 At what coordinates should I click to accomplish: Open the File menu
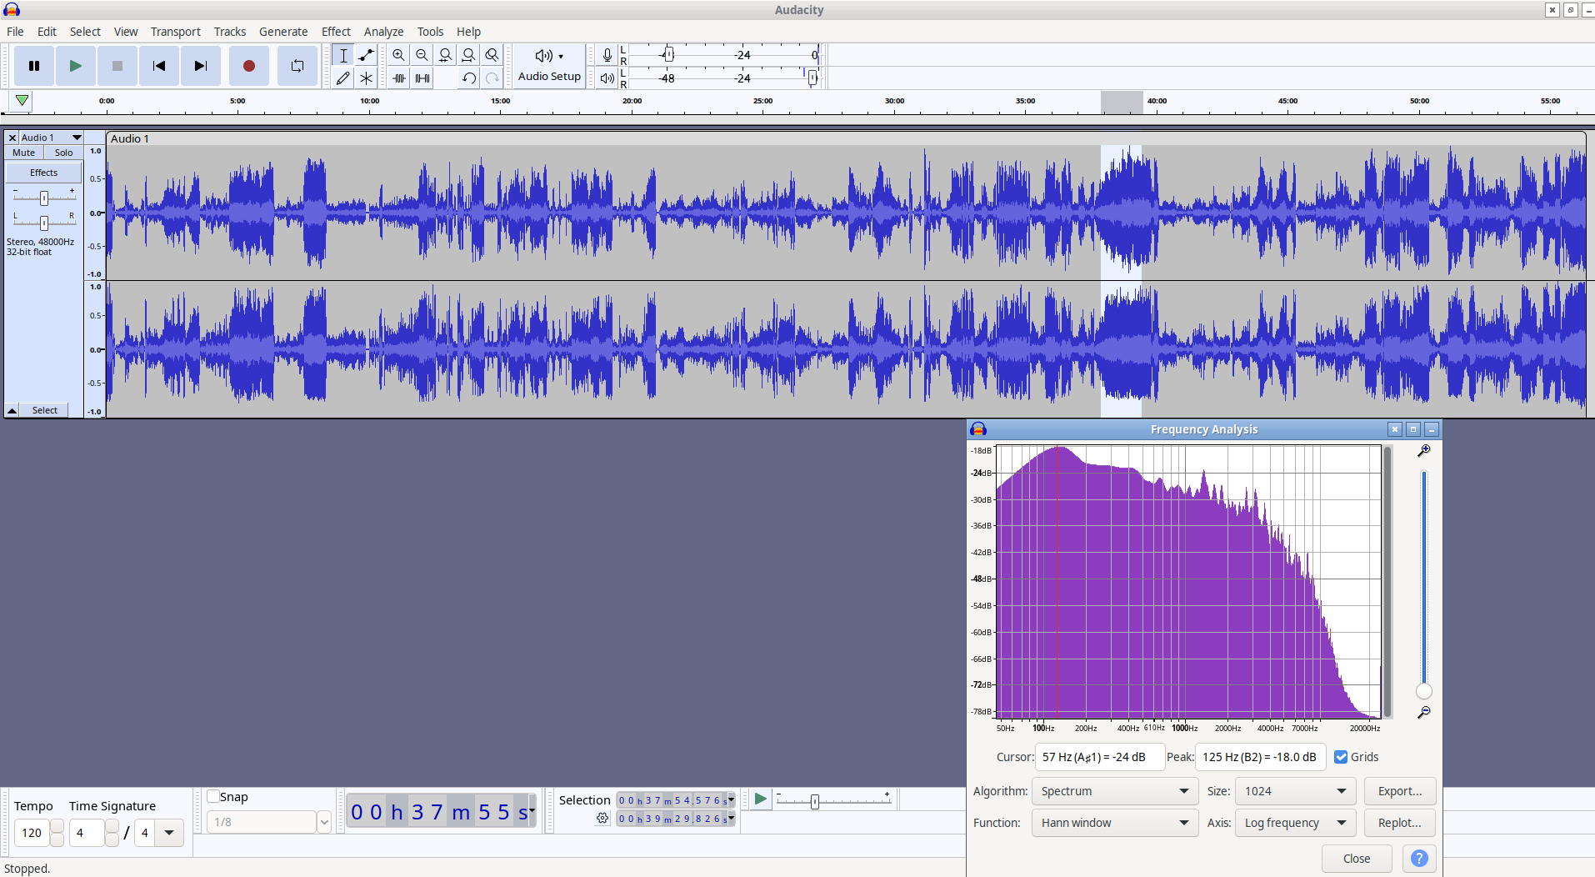click(15, 32)
